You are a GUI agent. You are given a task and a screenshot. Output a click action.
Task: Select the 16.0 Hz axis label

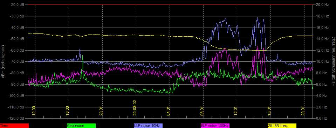(322, 28)
